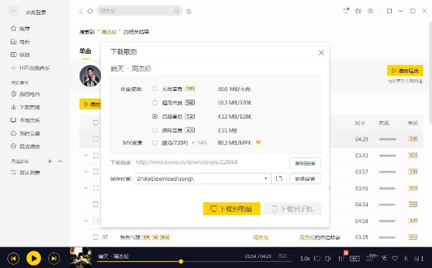Open the equalizer sound effects icon
Image resolution: width=432 pixels, height=268 pixels.
pos(341,259)
